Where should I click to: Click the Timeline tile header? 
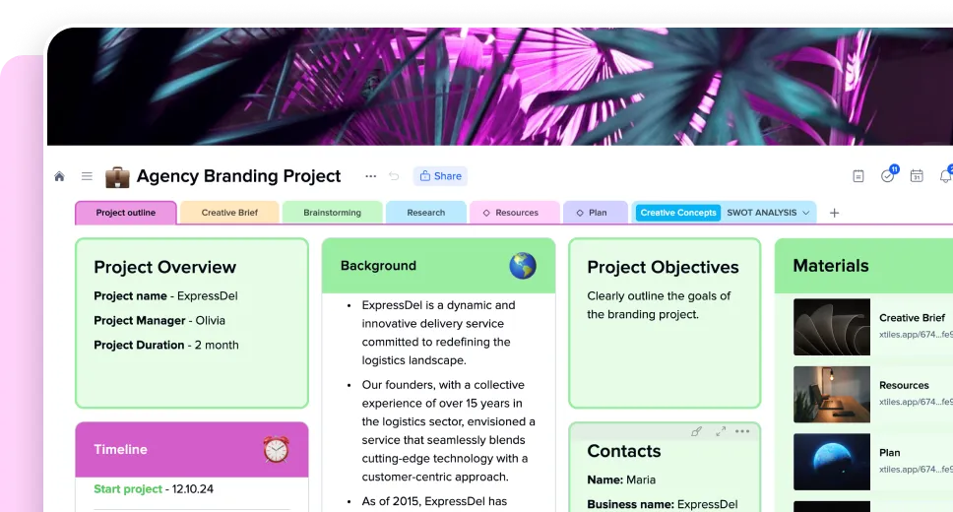tap(192, 449)
